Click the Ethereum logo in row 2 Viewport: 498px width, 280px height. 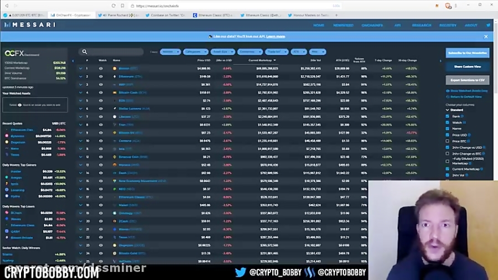pos(115,76)
